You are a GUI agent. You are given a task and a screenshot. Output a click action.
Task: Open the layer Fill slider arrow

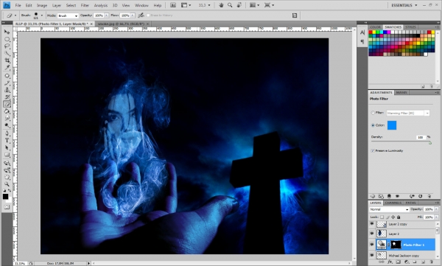coord(437,217)
